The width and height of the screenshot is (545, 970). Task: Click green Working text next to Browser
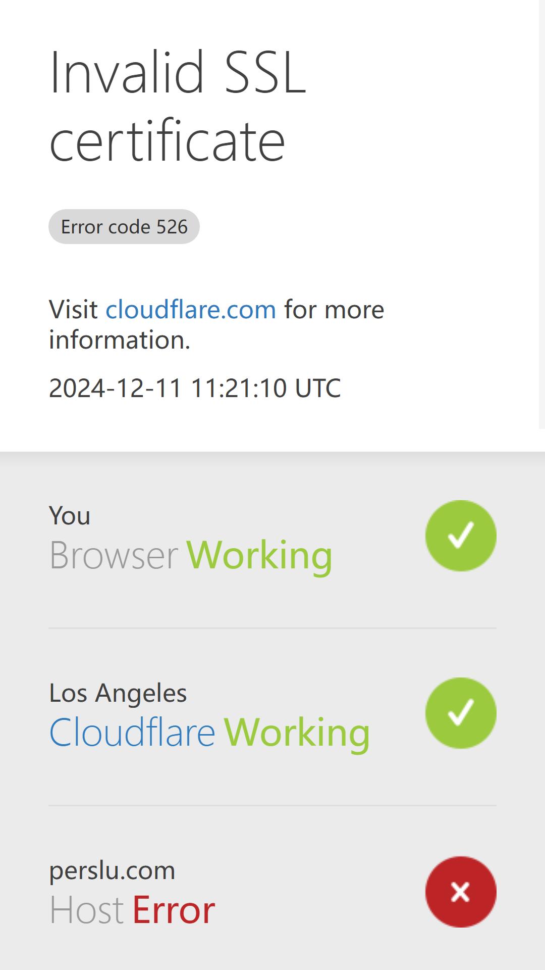(x=259, y=556)
